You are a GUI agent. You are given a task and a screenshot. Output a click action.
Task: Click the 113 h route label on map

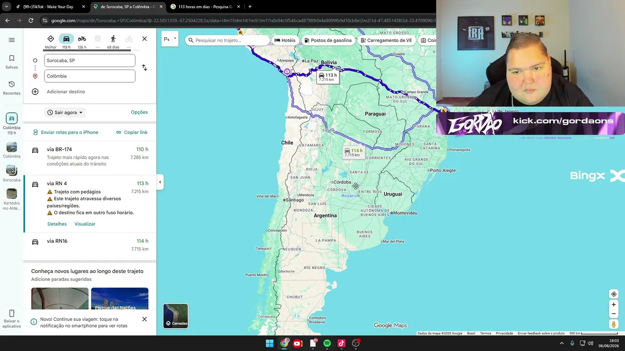click(x=327, y=77)
